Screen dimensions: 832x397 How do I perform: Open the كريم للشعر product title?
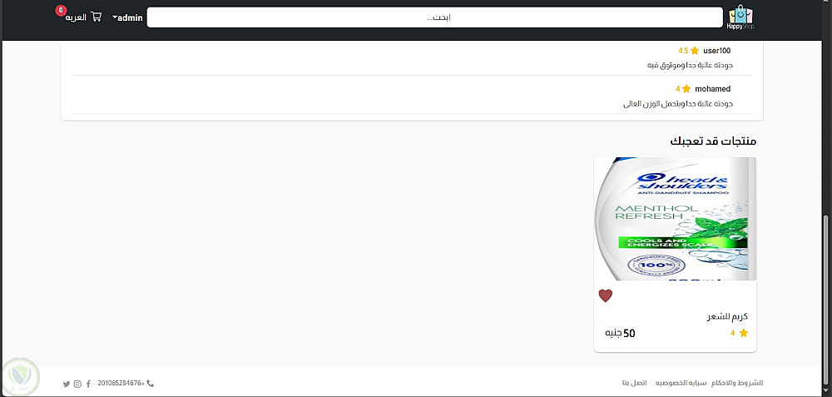coord(727,317)
